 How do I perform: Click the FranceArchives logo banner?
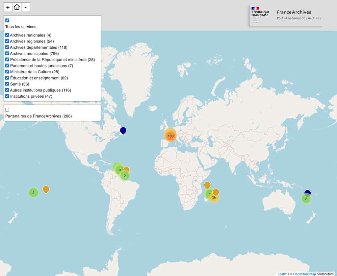tap(286, 15)
